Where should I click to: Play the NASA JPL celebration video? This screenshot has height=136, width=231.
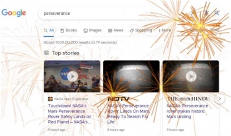coord(72,76)
